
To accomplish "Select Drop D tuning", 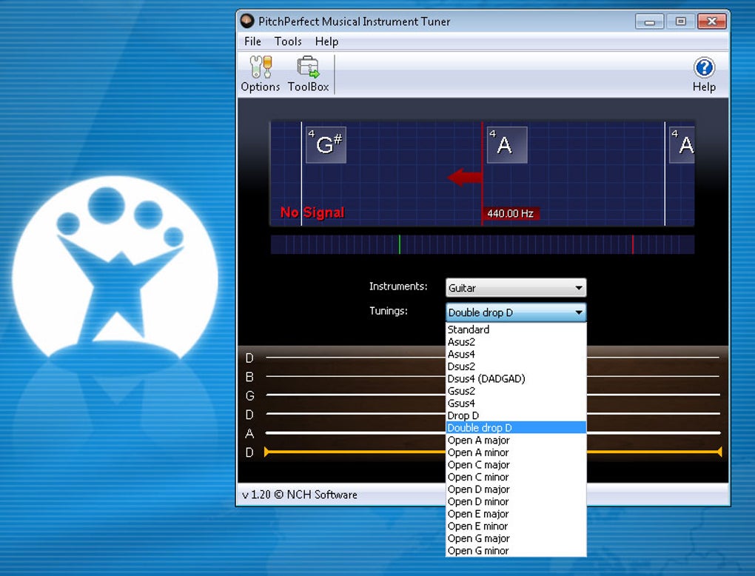I will click(516, 415).
